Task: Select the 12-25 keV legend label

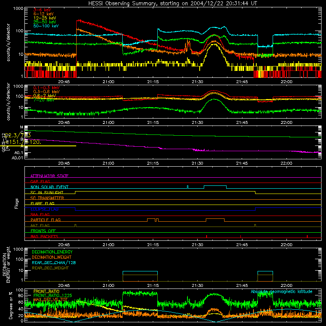Action: point(45,18)
